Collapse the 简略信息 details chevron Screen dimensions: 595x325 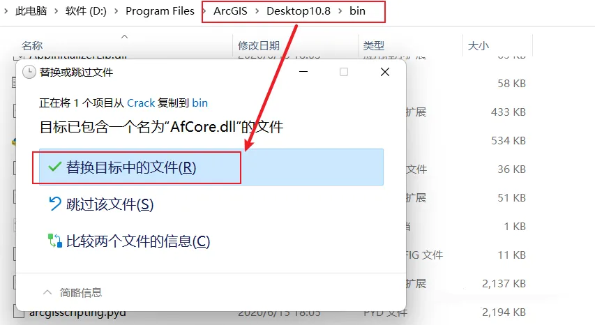47,292
